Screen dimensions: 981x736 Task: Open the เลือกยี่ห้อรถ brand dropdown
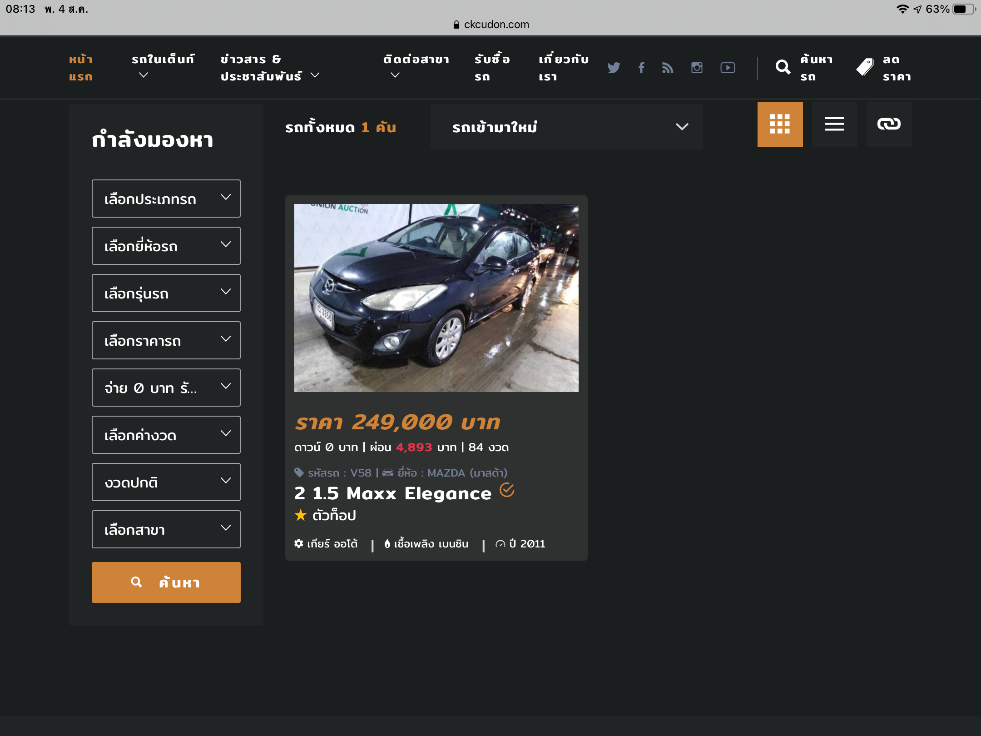pos(166,246)
